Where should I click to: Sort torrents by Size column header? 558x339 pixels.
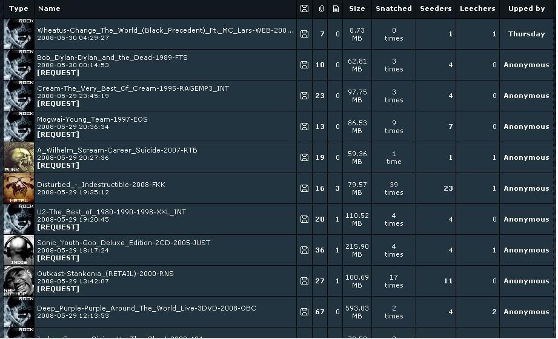357,8
